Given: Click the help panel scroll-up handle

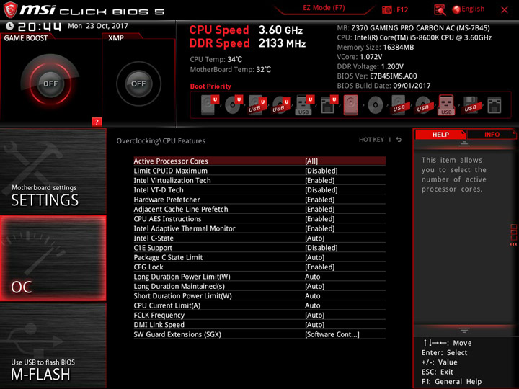Looking at the screenshot, I should pos(464,144).
